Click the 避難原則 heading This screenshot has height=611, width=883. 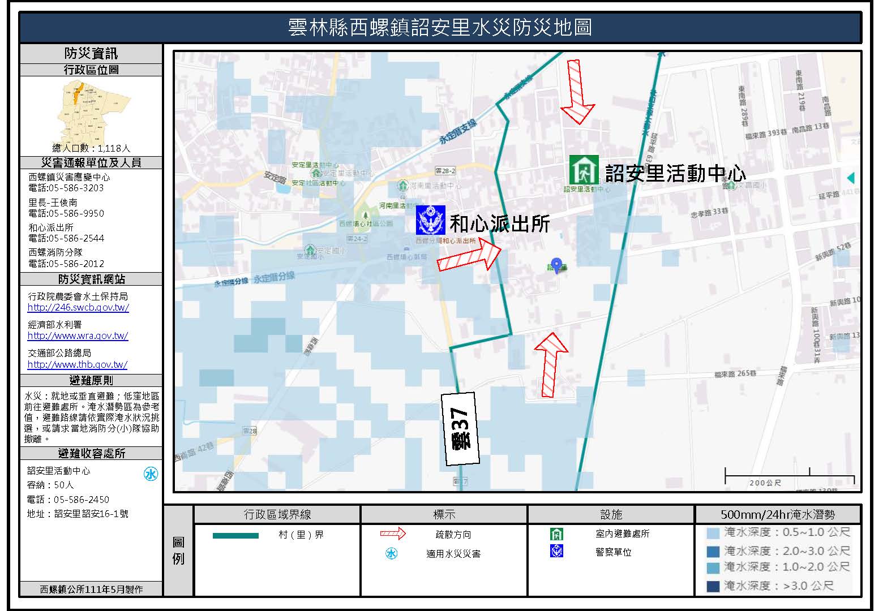pyautogui.click(x=91, y=381)
